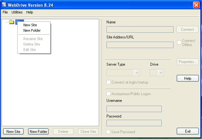This screenshot has height=139, width=202.
Task: Open the Utilities menu
Action: [17, 12]
